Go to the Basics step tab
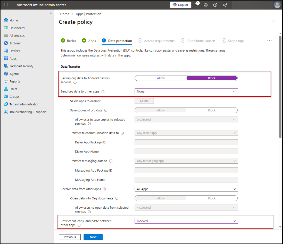This screenshot has height=244, width=283. coord(71,41)
